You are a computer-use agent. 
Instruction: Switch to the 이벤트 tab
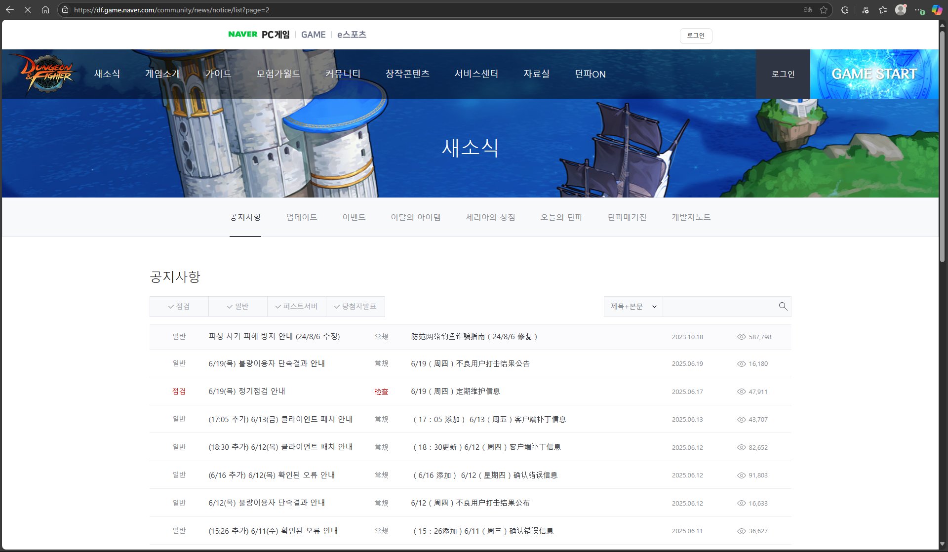(354, 217)
